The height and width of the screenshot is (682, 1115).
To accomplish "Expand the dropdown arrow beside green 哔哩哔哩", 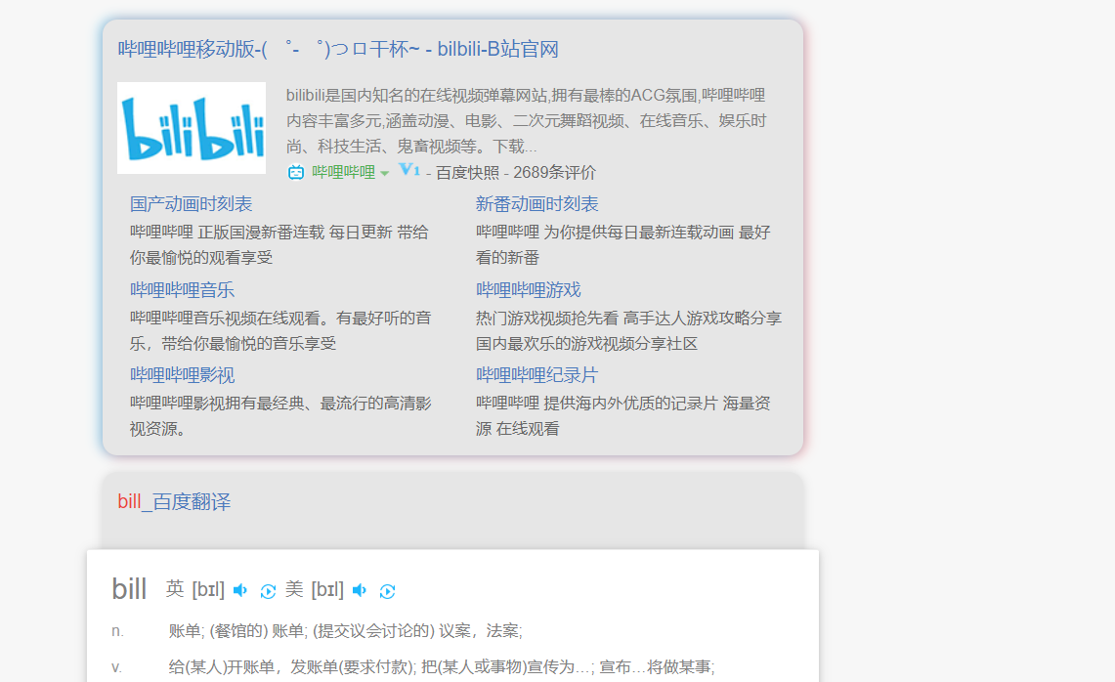I will tap(385, 174).
